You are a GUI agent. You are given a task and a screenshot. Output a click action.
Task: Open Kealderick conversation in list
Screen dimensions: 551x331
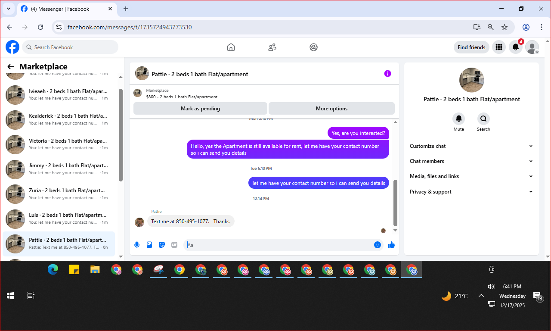(59, 119)
